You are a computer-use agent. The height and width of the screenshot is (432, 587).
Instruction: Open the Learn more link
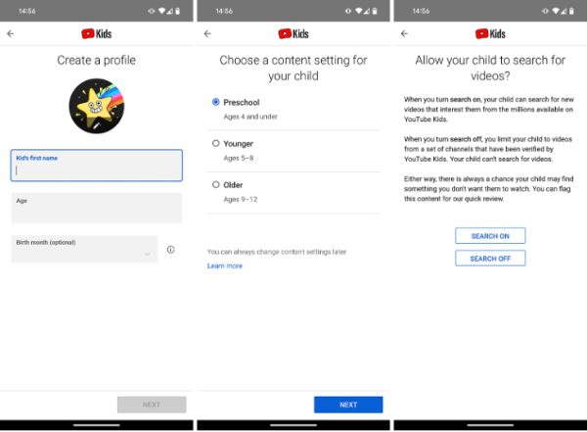coord(225,265)
